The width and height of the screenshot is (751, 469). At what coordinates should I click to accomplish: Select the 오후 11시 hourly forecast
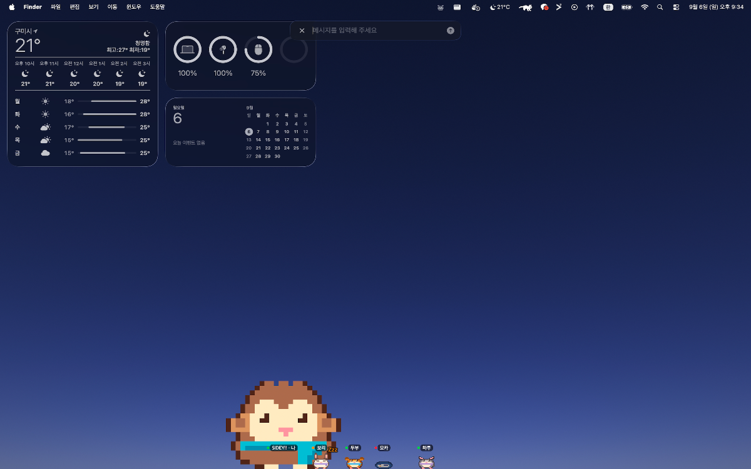[x=49, y=74]
